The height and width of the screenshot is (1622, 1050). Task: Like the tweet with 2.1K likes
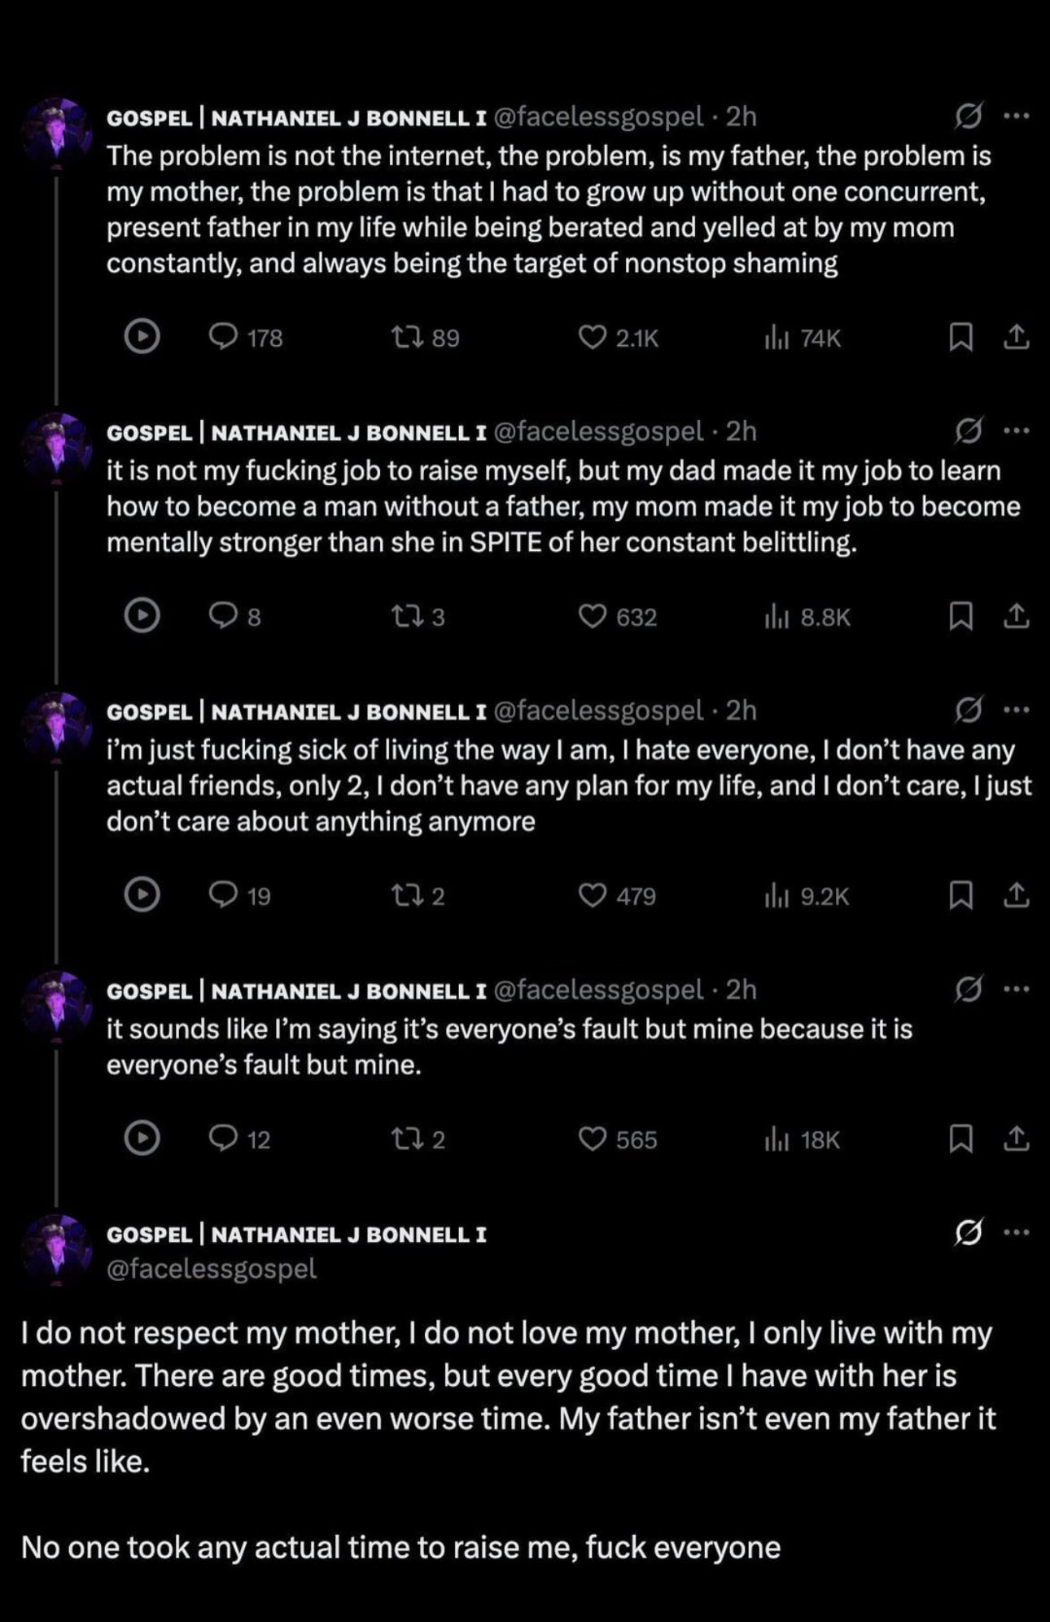[592, 337]
